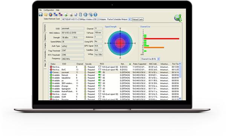The height and width of the screenshot is (136, 226).
Task: Click the red-orange target toolbar icon
Action: (50, 15)
